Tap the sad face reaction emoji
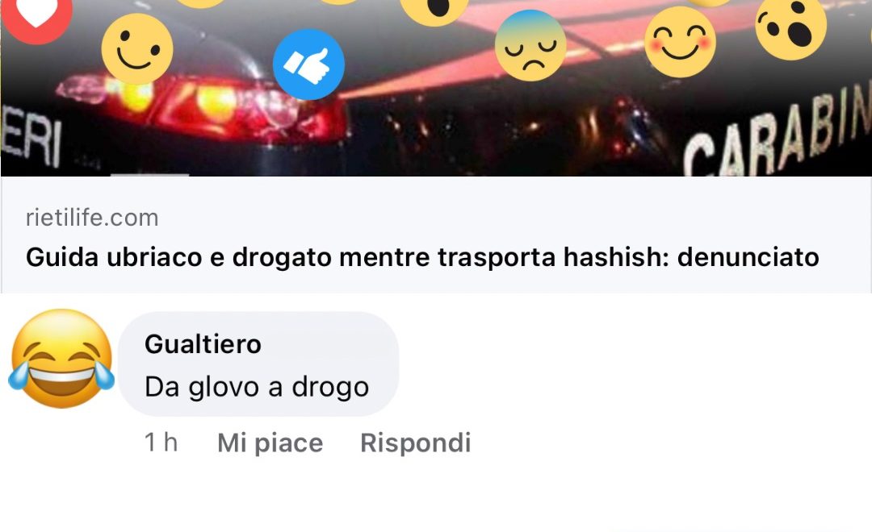872x532 pixels. pyautogui.click(x=530, y=45)
